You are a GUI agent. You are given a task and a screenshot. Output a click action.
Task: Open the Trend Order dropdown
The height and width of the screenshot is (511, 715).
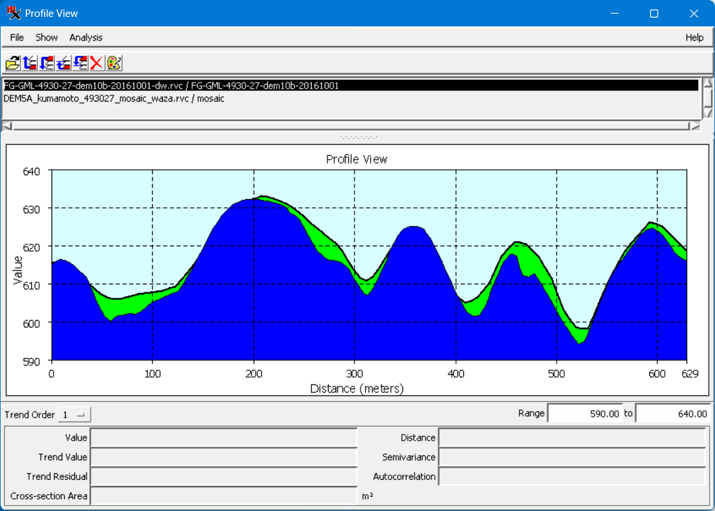point(74,415)
